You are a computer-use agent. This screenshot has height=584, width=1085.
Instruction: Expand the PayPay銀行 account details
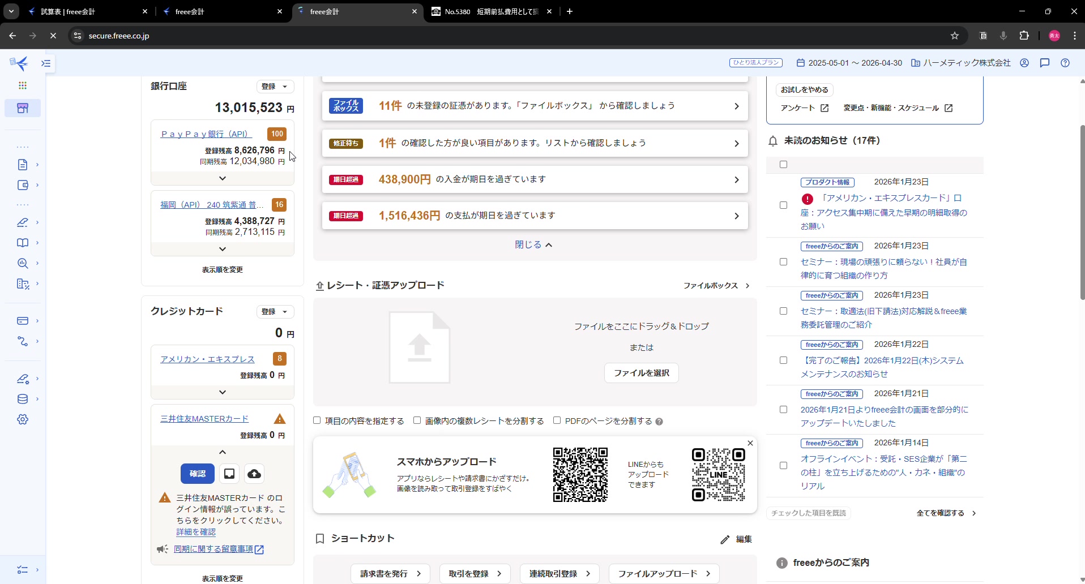pyautogui.click(x=223, y=178)
